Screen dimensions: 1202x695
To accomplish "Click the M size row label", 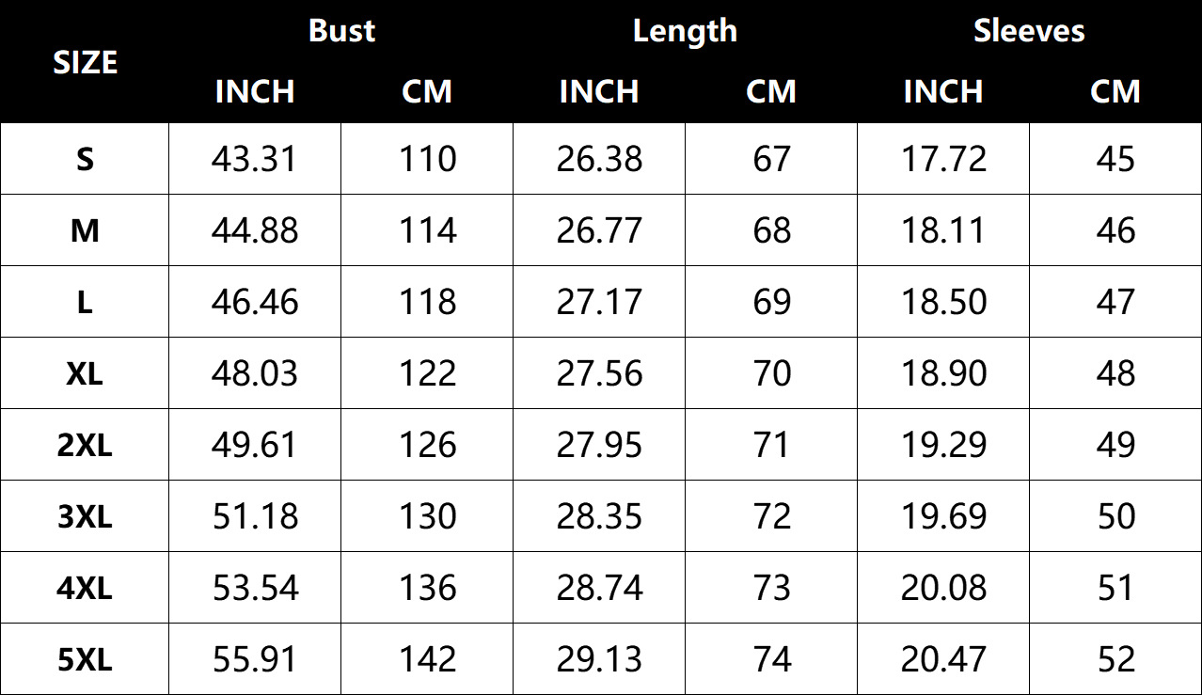I will [x=85, y=230].
